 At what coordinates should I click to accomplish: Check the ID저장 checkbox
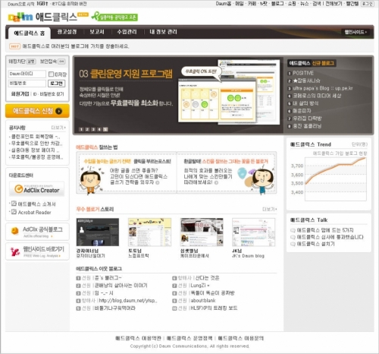(x=51, y=74)
